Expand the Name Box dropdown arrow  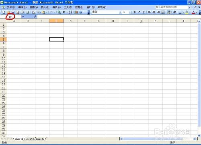(x=23, y=17)
